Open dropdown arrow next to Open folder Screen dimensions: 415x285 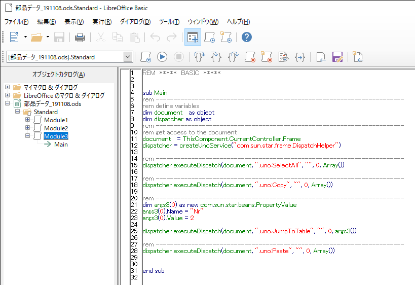coord(48,37)
